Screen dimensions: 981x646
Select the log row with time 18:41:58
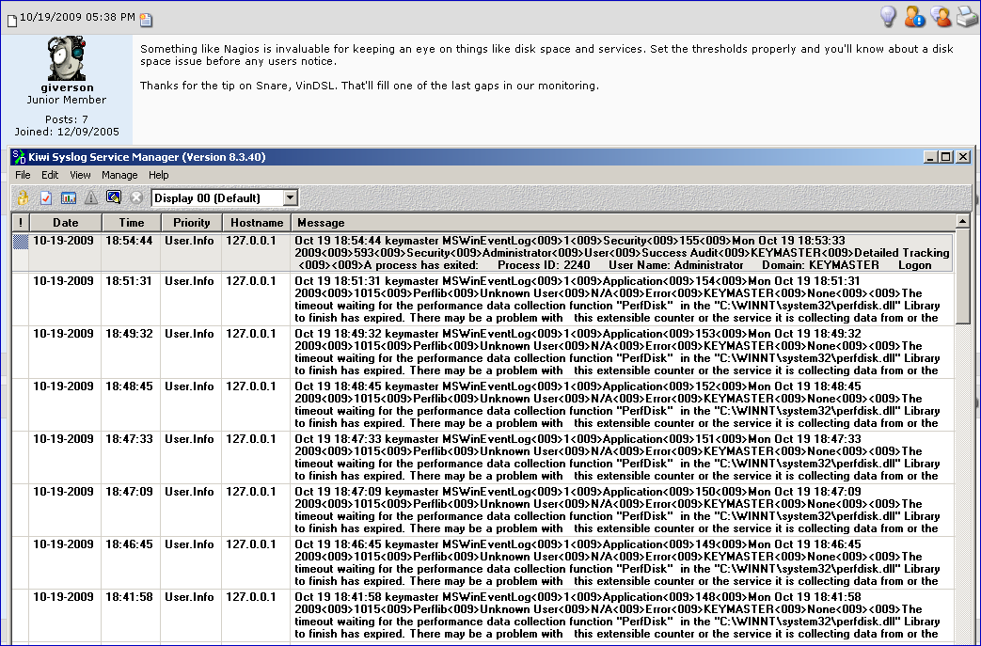[483, 614]
